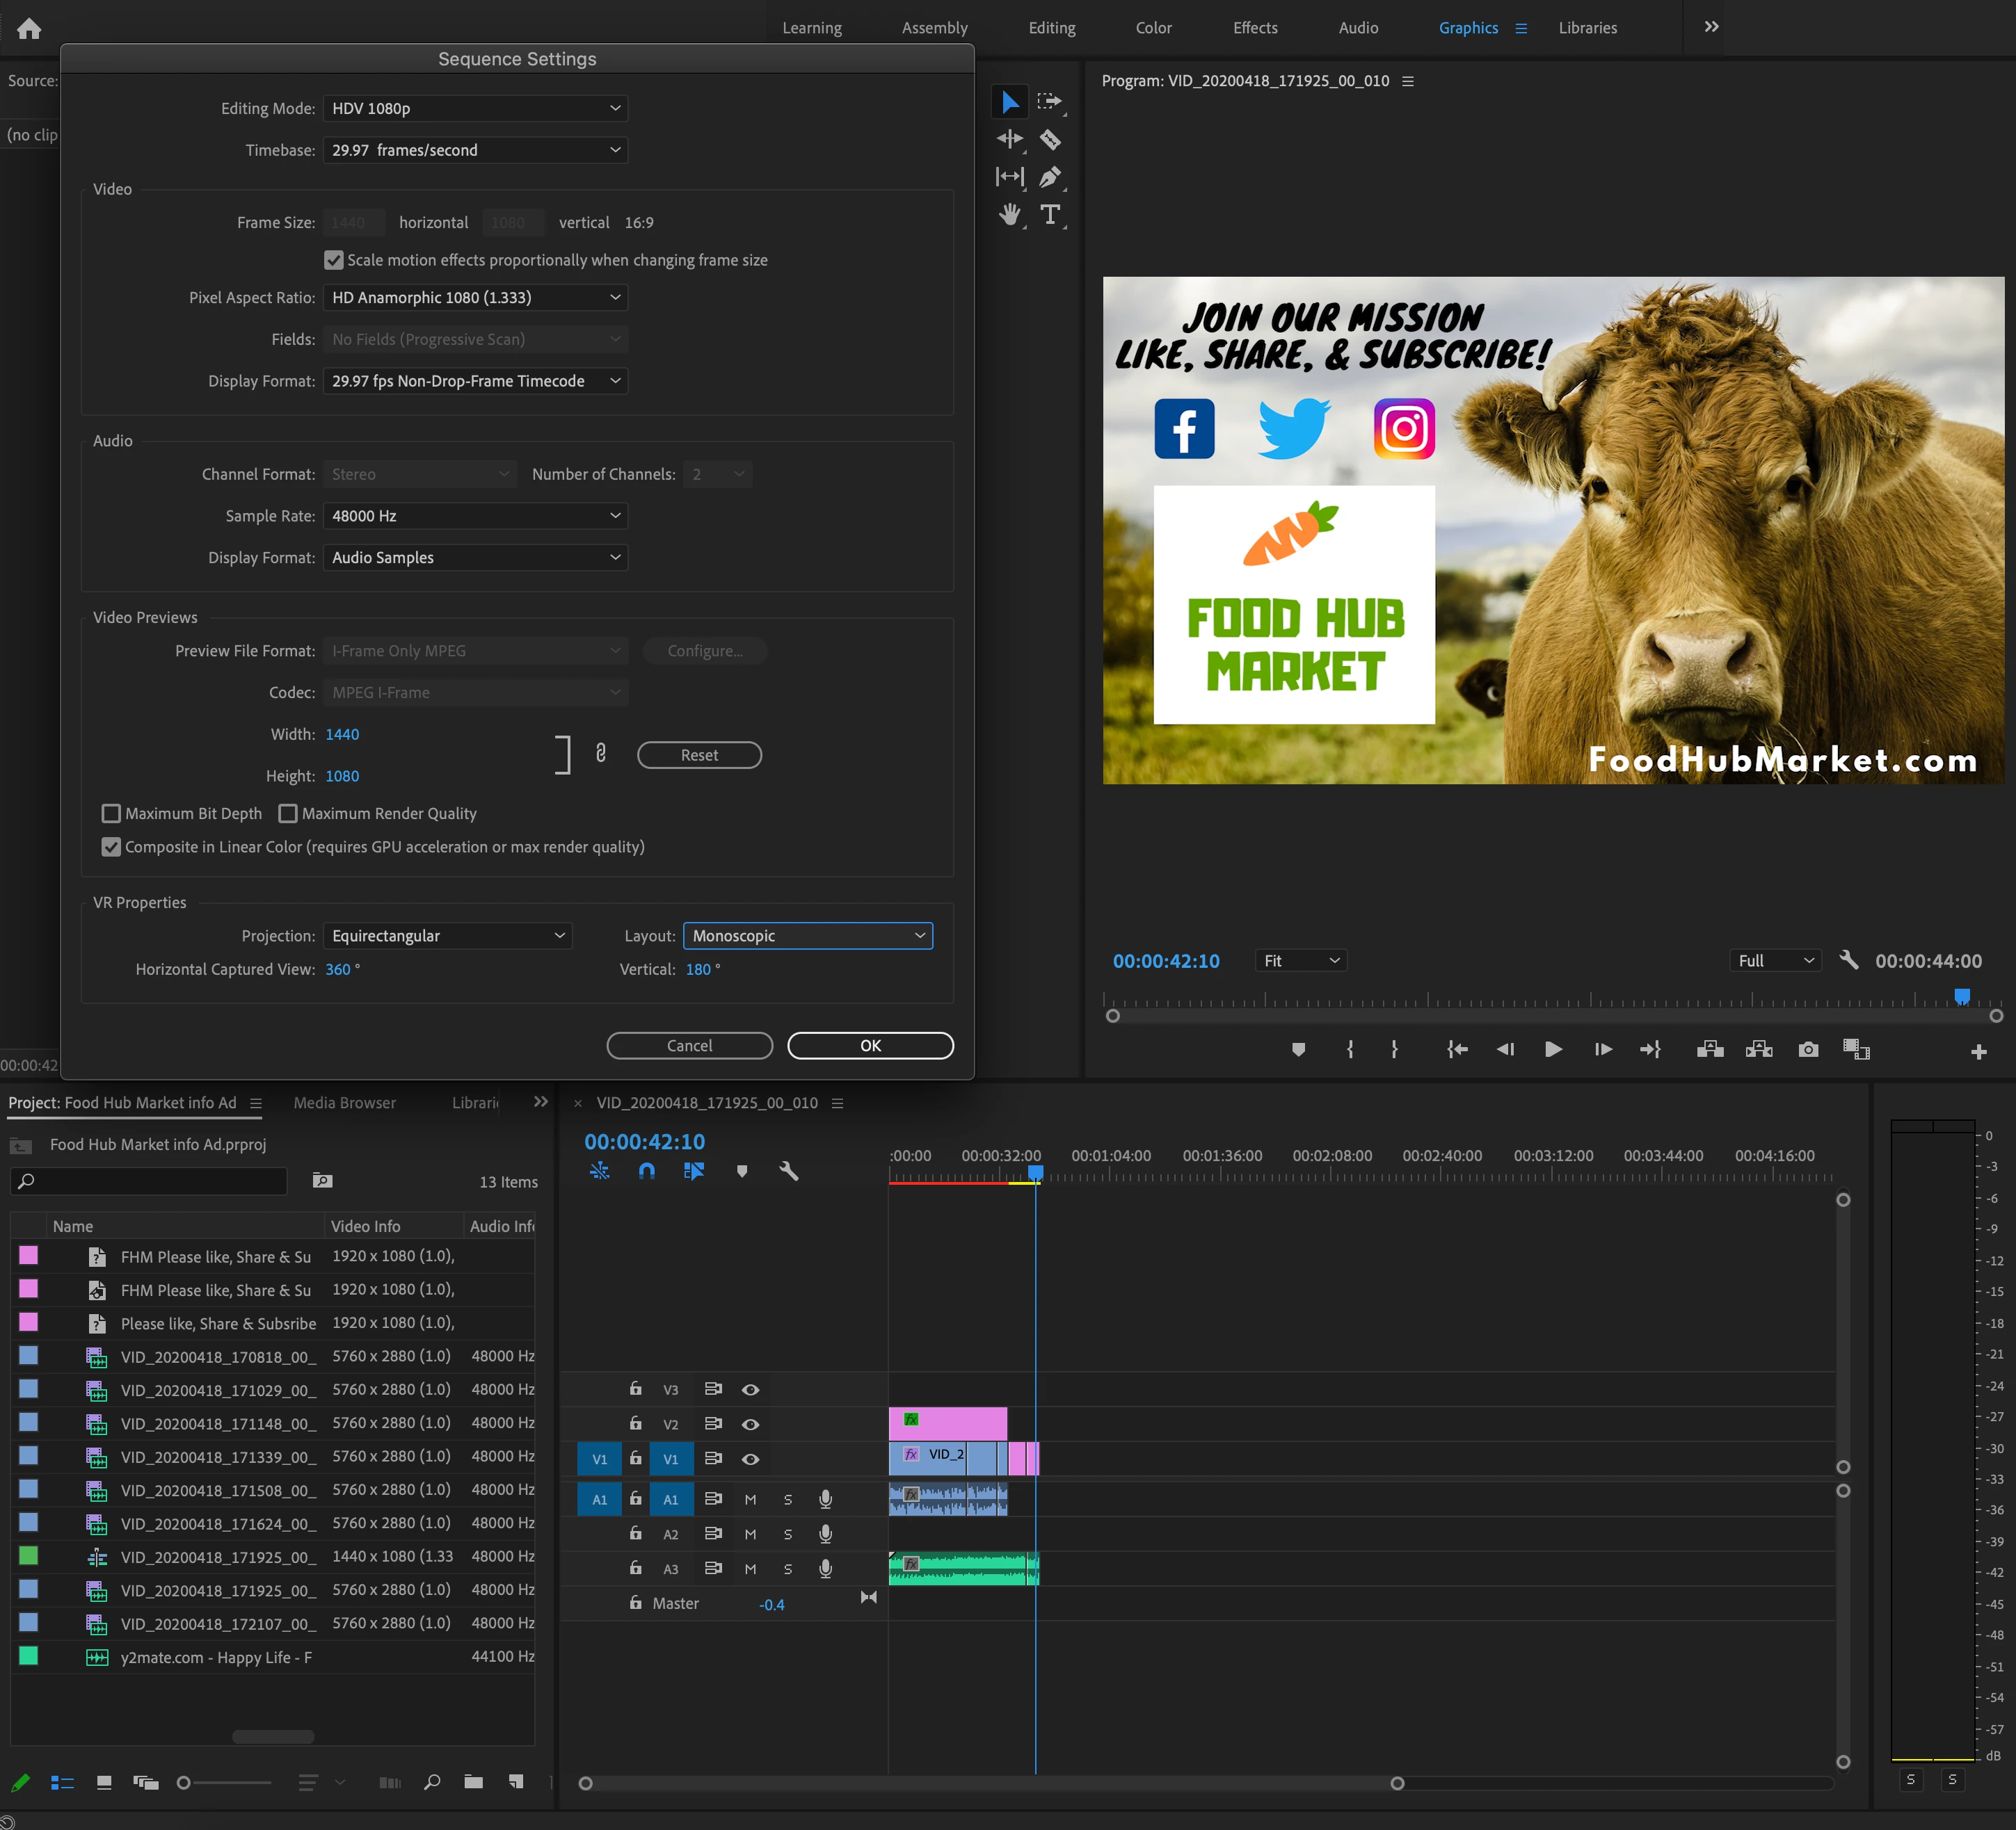
Task: Select the Type tool
Action: click(x=1050, y=215)
